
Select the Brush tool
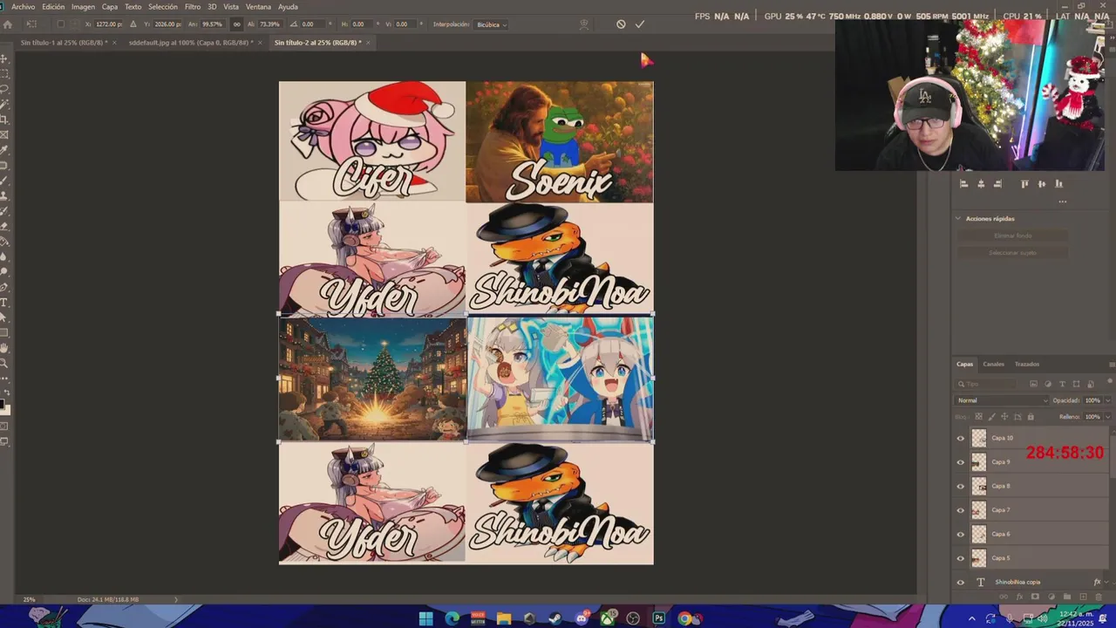[5, 180]
